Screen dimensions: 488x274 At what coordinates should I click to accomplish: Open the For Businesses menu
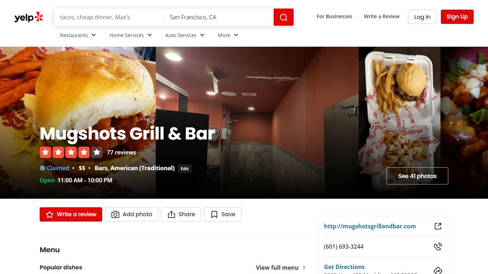coord(334,16)
